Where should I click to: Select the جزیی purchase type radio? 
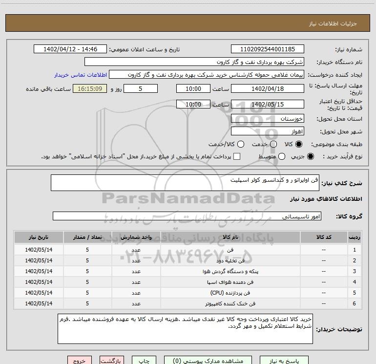[310, 156]
